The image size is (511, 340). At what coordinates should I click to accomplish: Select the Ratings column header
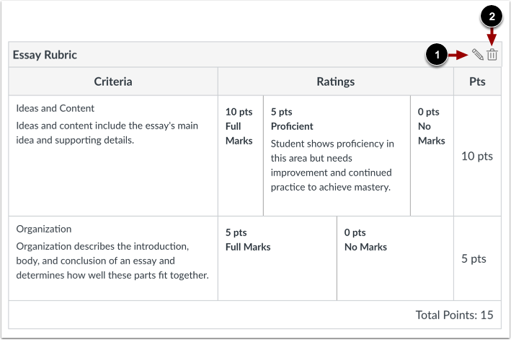336,82
